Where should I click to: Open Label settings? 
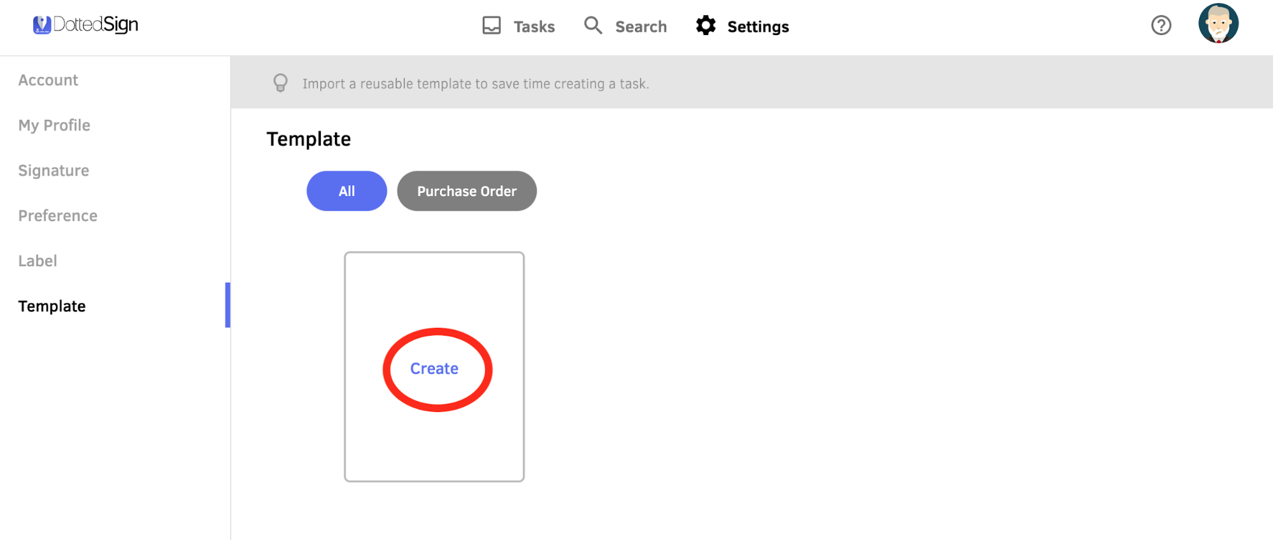pos(38,261)
